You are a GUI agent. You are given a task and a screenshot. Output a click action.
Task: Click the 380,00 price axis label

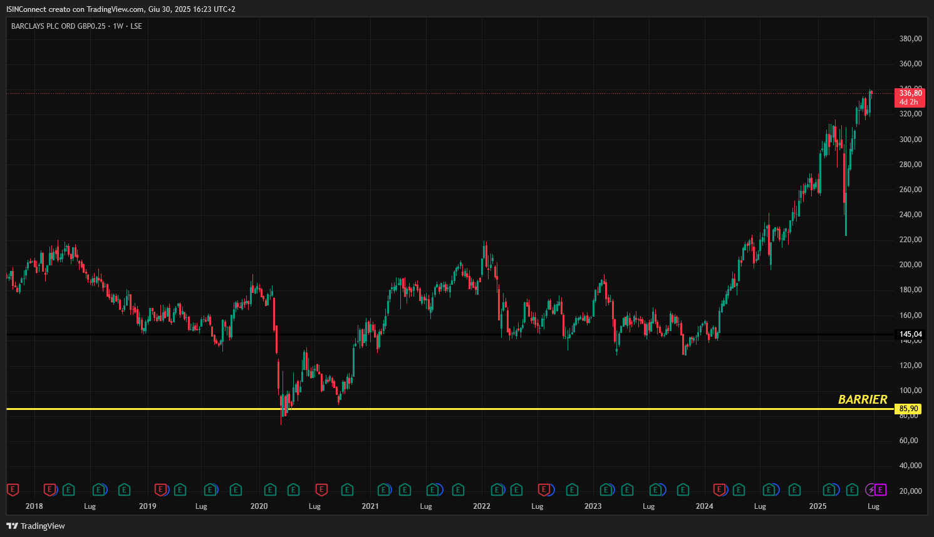[910, 39]
